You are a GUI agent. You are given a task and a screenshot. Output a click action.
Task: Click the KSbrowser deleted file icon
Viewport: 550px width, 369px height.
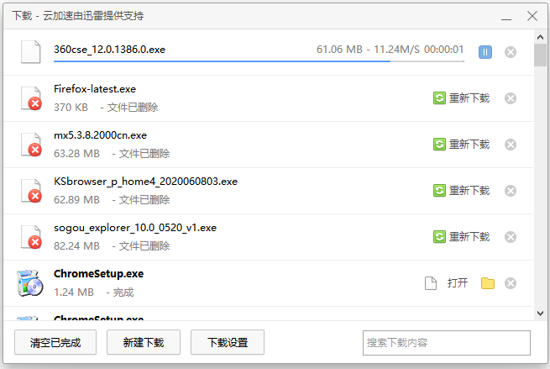tap(31, 191)
